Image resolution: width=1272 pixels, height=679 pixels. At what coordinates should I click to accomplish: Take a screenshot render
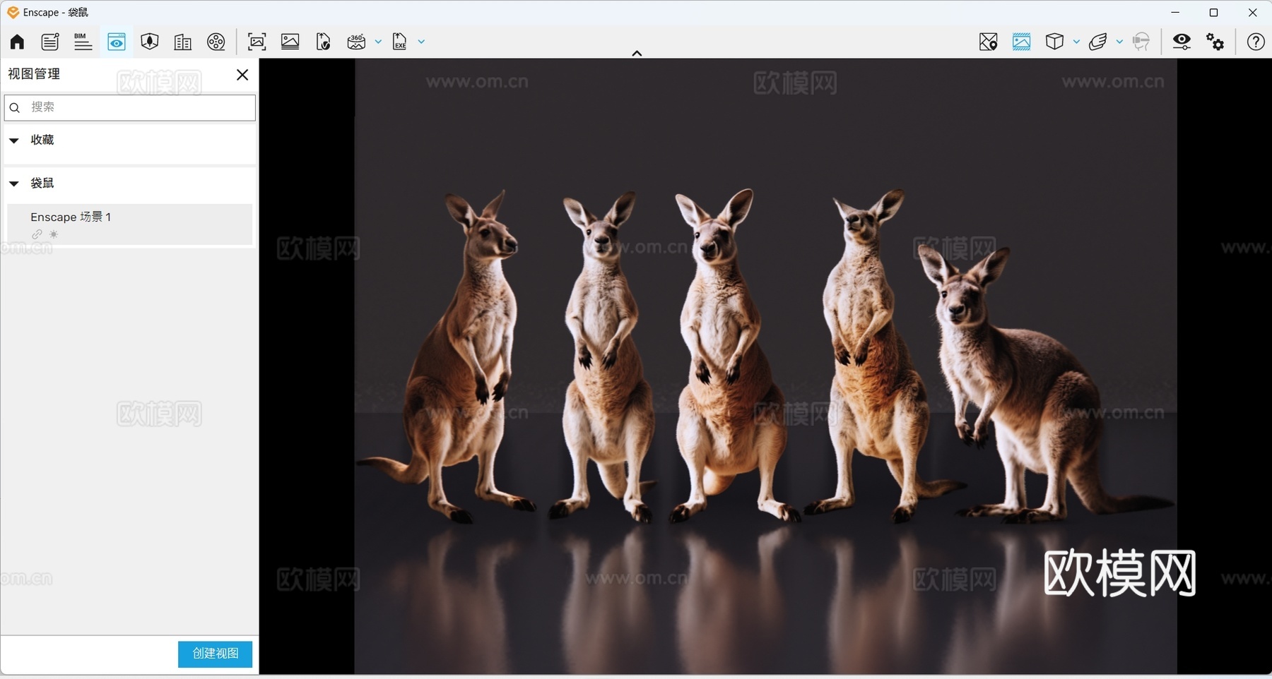coord(257,42)
